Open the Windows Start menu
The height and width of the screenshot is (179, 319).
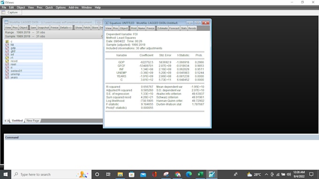pos(6,174)
